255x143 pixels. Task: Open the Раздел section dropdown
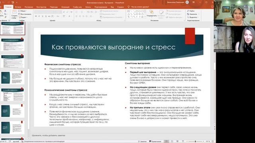point(23,17)
